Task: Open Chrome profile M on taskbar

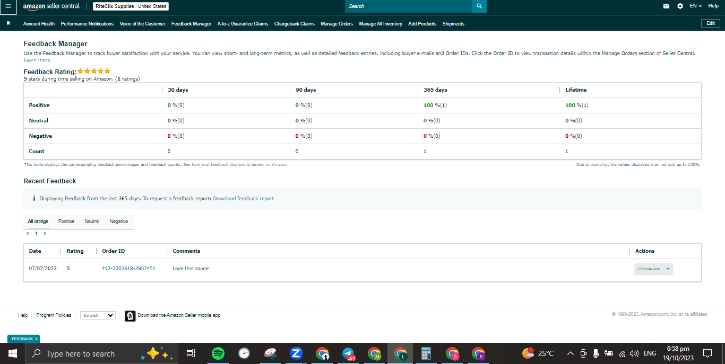Action: [x=375, y=353]
